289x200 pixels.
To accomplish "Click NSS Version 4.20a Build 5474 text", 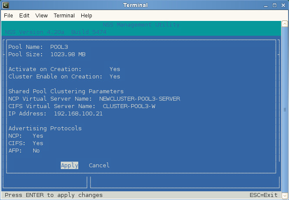I will (x=56, y=32).
